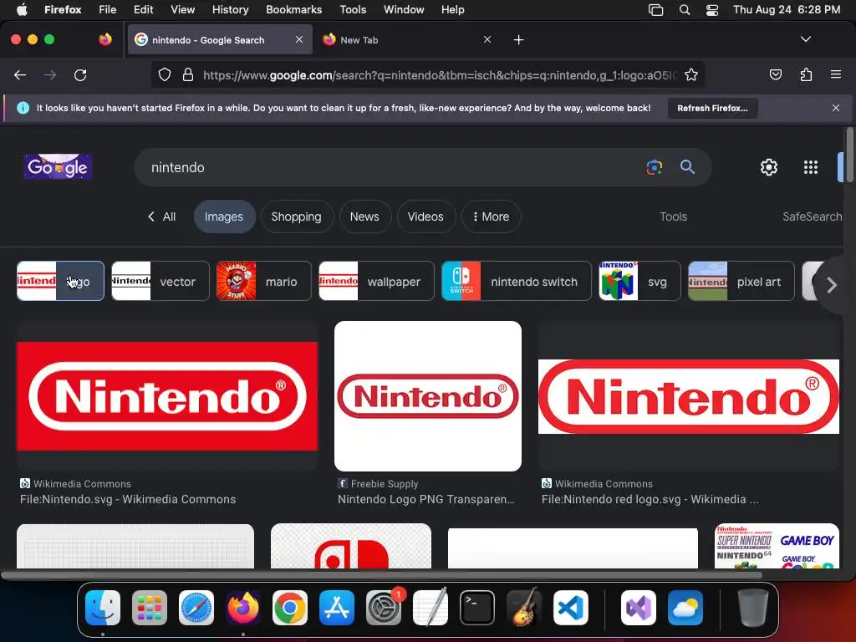Open the Trash in the Dock
856x642 pixels.
[x=753, y=608]
